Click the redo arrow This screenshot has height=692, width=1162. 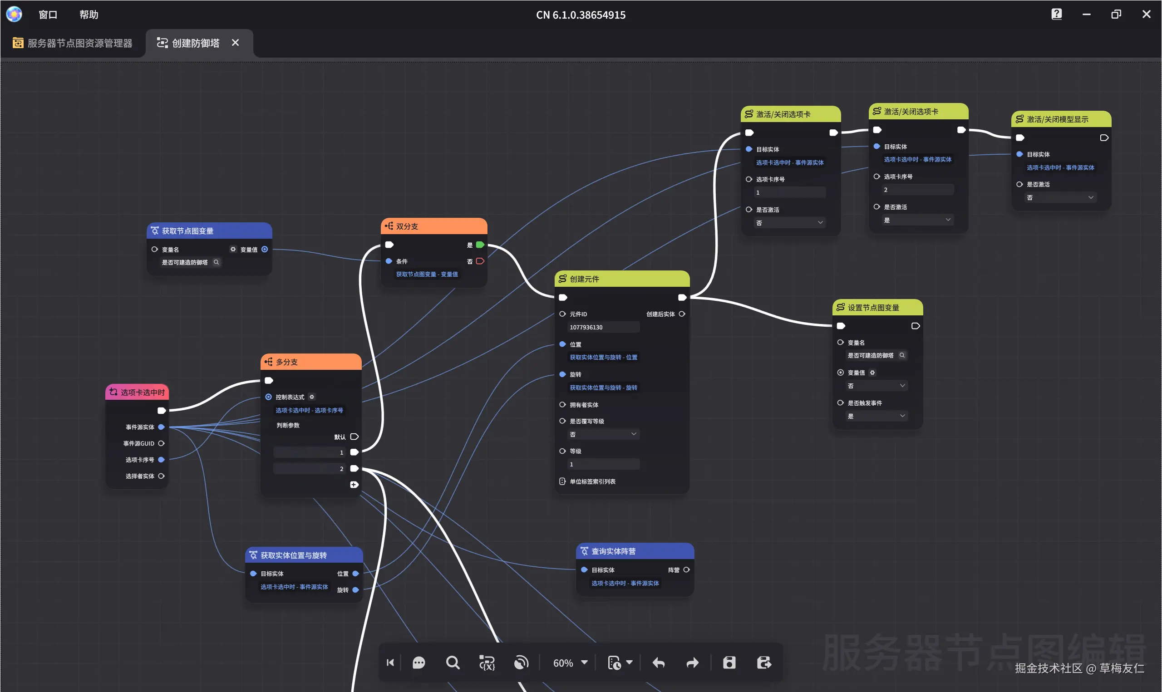coord(693,663)
